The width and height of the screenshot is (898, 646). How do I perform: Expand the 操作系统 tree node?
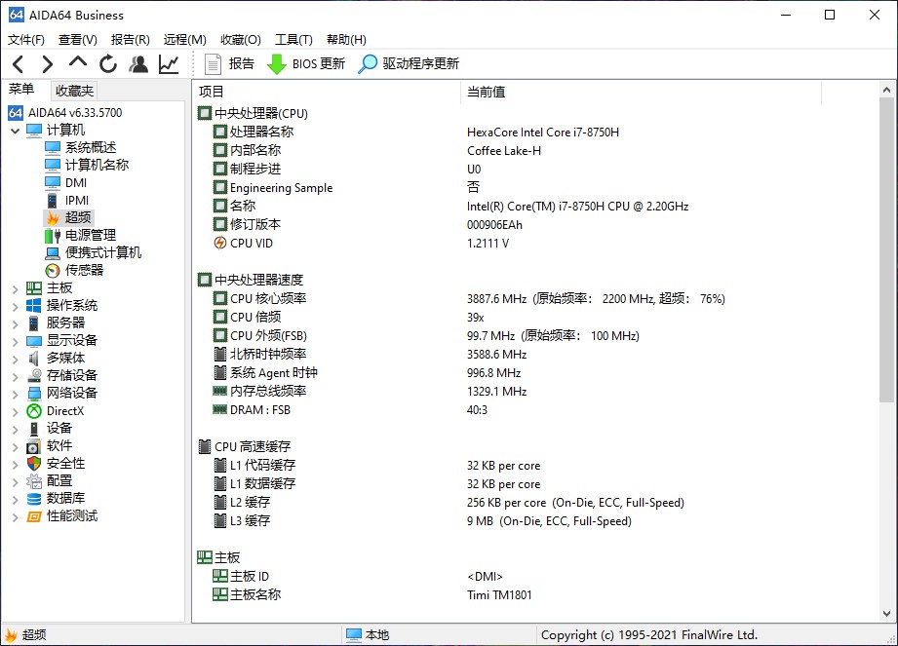[x=15, y=306]
